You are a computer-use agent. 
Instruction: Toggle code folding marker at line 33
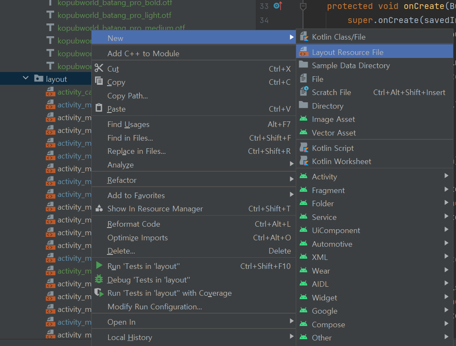click(x=303, y=6)
